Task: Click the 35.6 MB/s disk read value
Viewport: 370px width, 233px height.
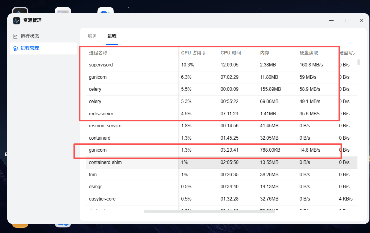Action: [310, 114]
